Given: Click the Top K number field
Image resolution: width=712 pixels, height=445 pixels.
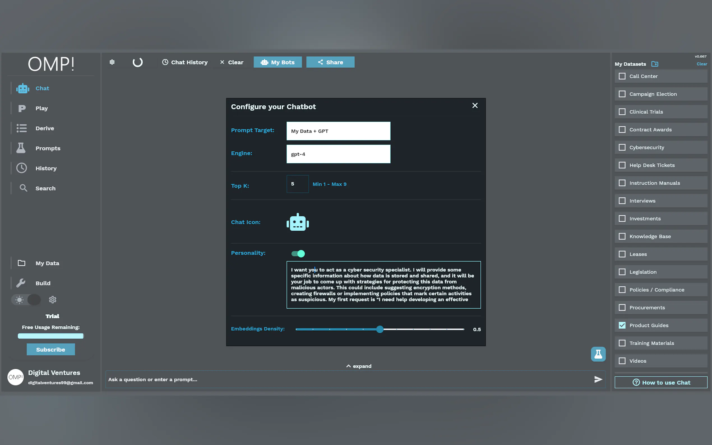Looking at the screenshot, I should tap(297, 184).
